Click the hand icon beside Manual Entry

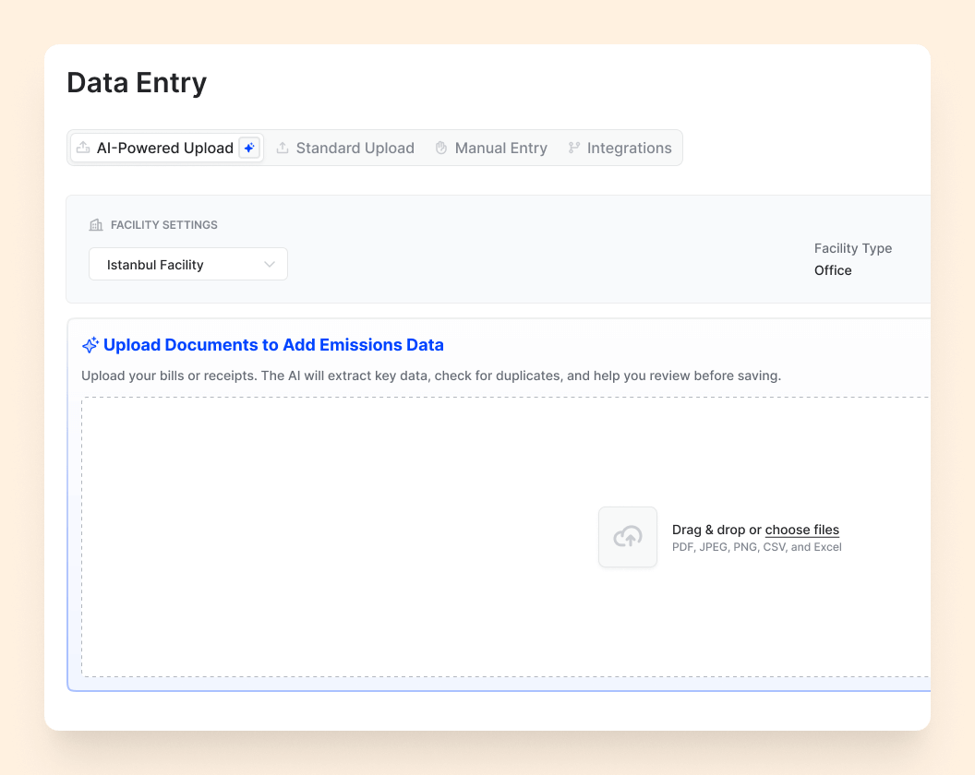click(441, 148)
